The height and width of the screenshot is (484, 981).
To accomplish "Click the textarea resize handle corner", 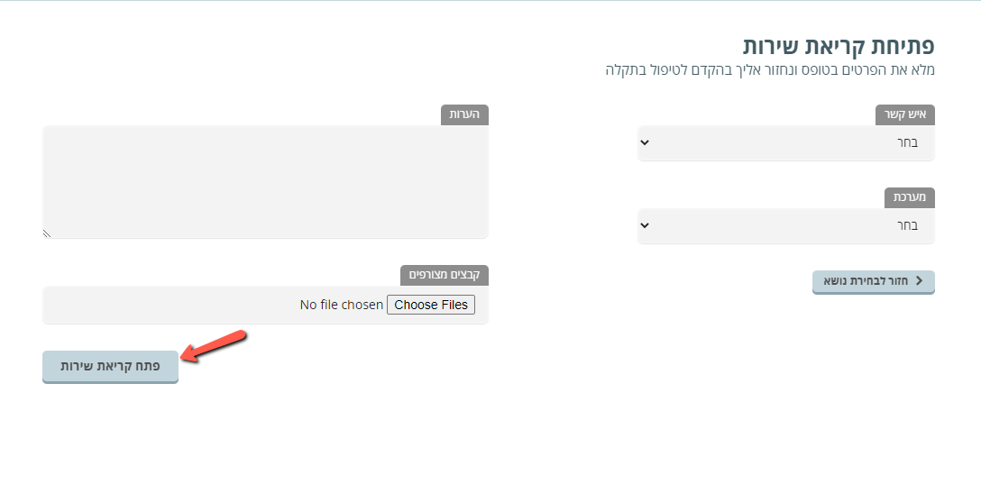I will (47, 233).
